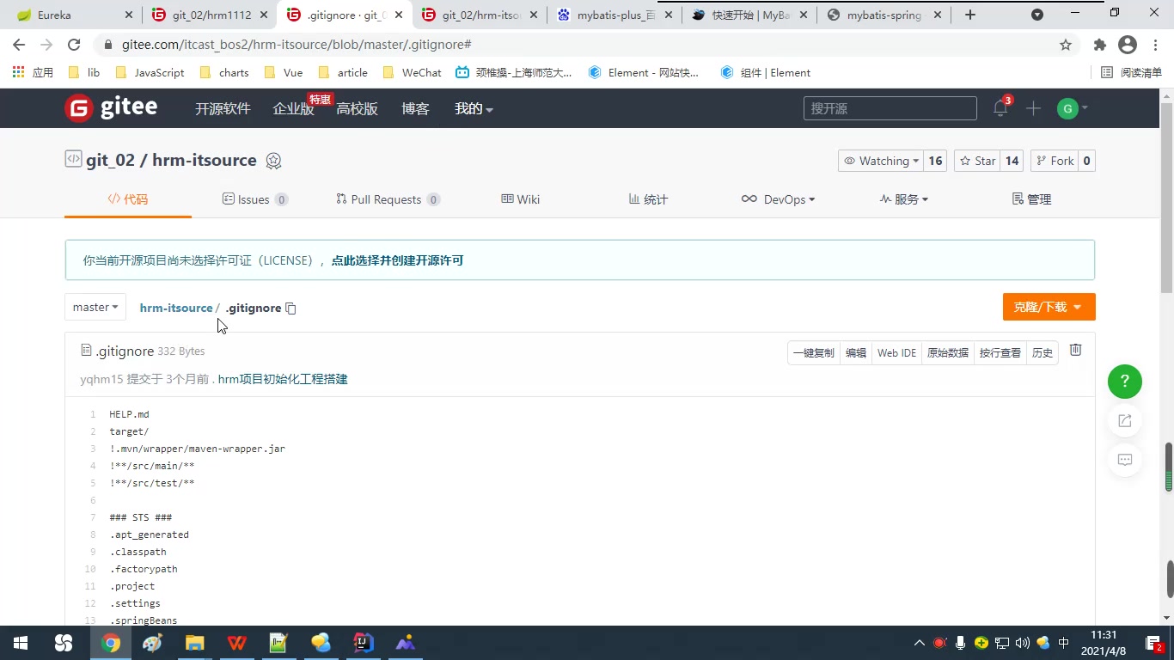Open Windows notification center
Screen dimensions: 1174x660
point(1154,643)
